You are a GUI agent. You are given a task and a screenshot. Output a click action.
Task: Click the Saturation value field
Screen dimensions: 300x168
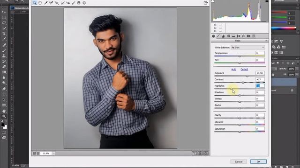point(260,129)
